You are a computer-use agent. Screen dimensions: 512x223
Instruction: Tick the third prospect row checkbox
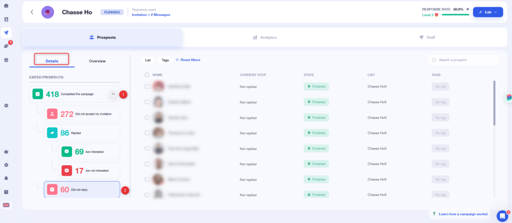tap(146, 117)
